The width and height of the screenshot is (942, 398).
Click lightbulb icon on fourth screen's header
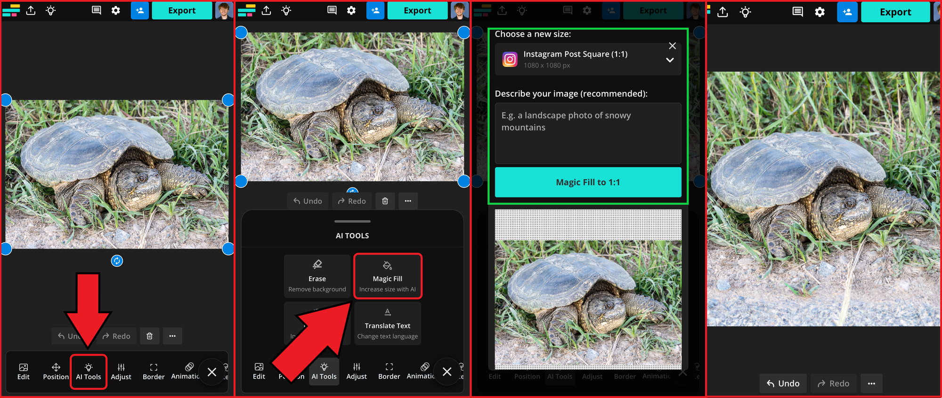pyautogui.click(x=745, y=12)
